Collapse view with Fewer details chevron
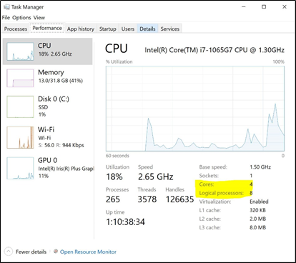Screen dimensions: 296x263 tap(9, 252)
